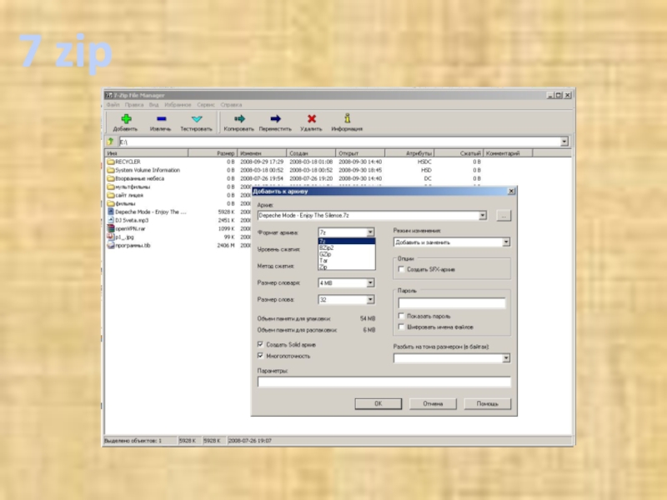Sort by the Размер column header

(213, 153)
